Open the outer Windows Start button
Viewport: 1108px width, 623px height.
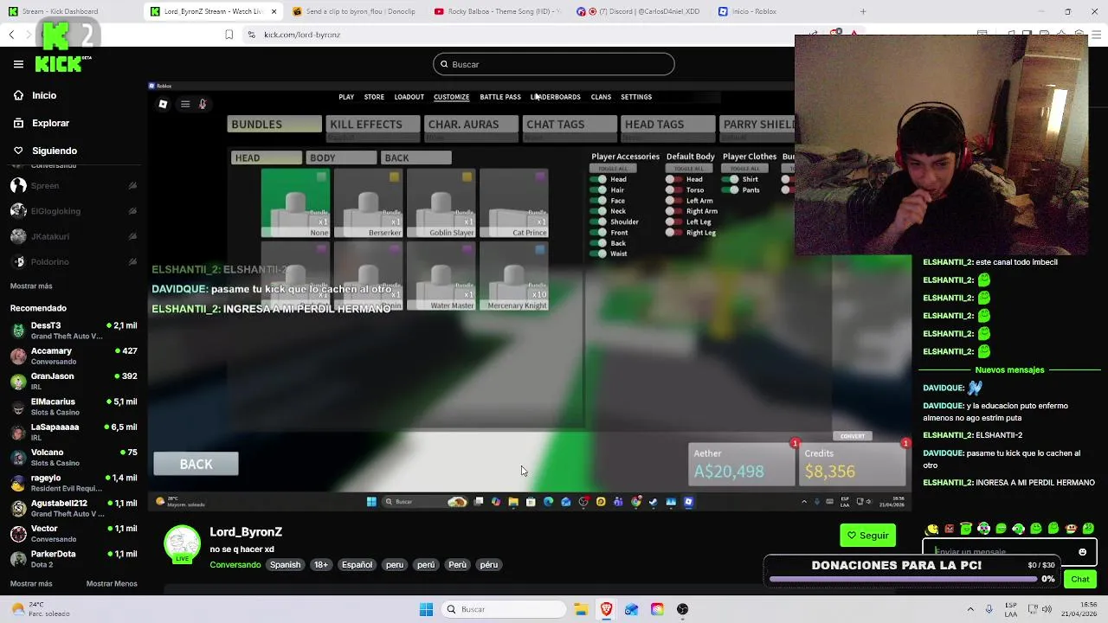click(x=426, y=609)
